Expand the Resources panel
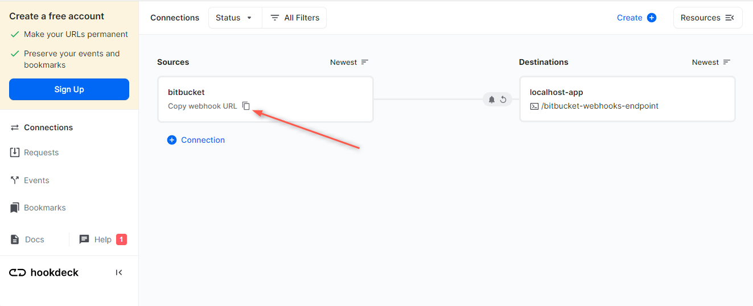 [x=707, y=18]
